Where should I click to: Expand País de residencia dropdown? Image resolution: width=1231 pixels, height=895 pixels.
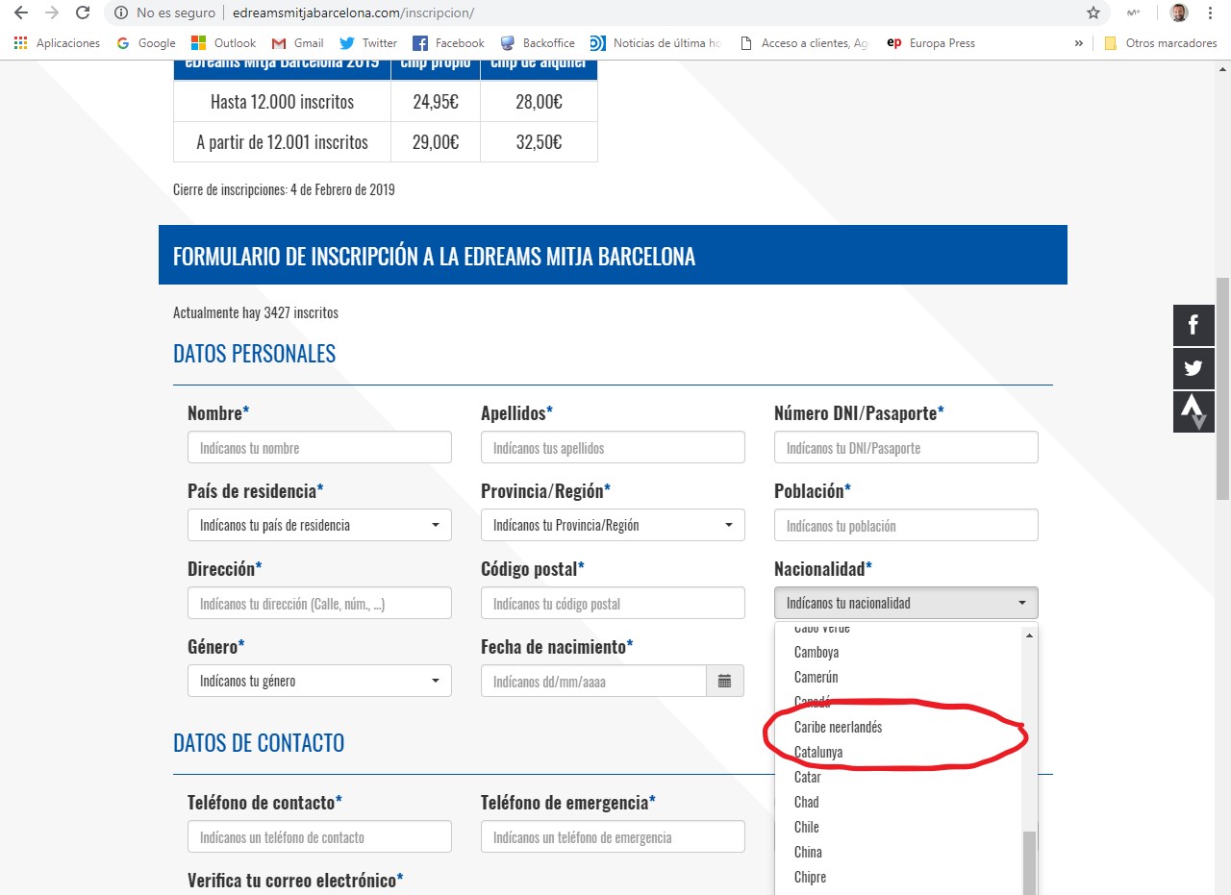click(x=319, y=525)
